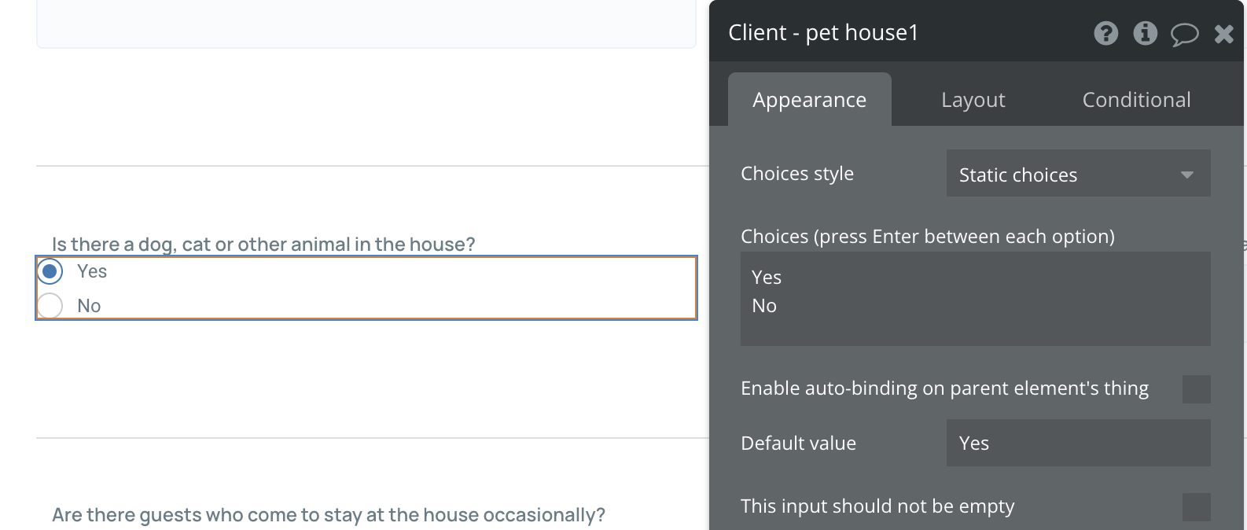The width and height of the screenshot is (1247, 530).
Task: Switch to the Appearance tab
Action: coord(809,100)
